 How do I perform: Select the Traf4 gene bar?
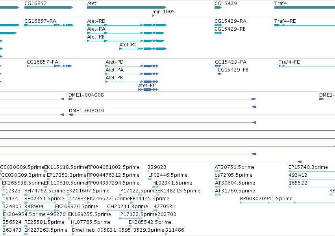(x=305, y=7)
